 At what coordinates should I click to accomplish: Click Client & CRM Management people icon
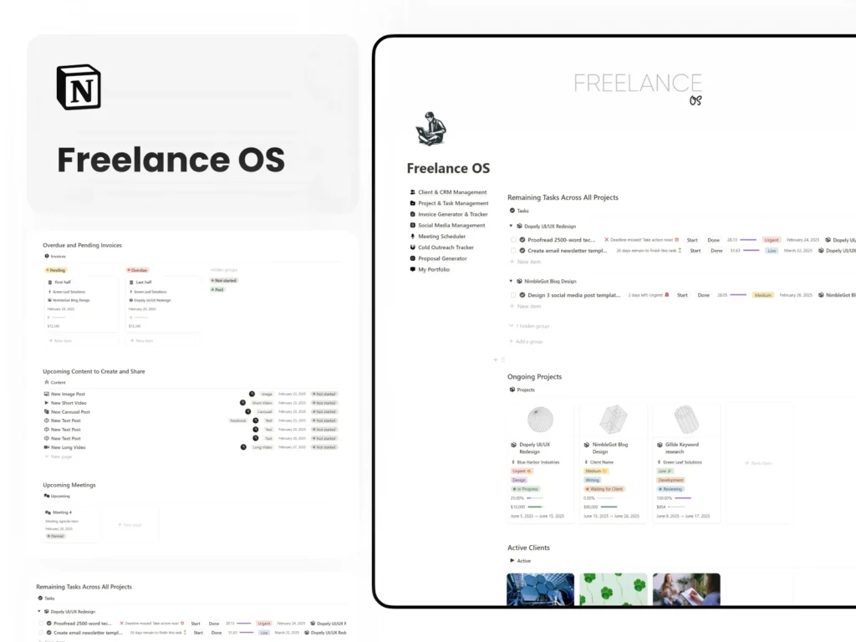pos(413,192)
